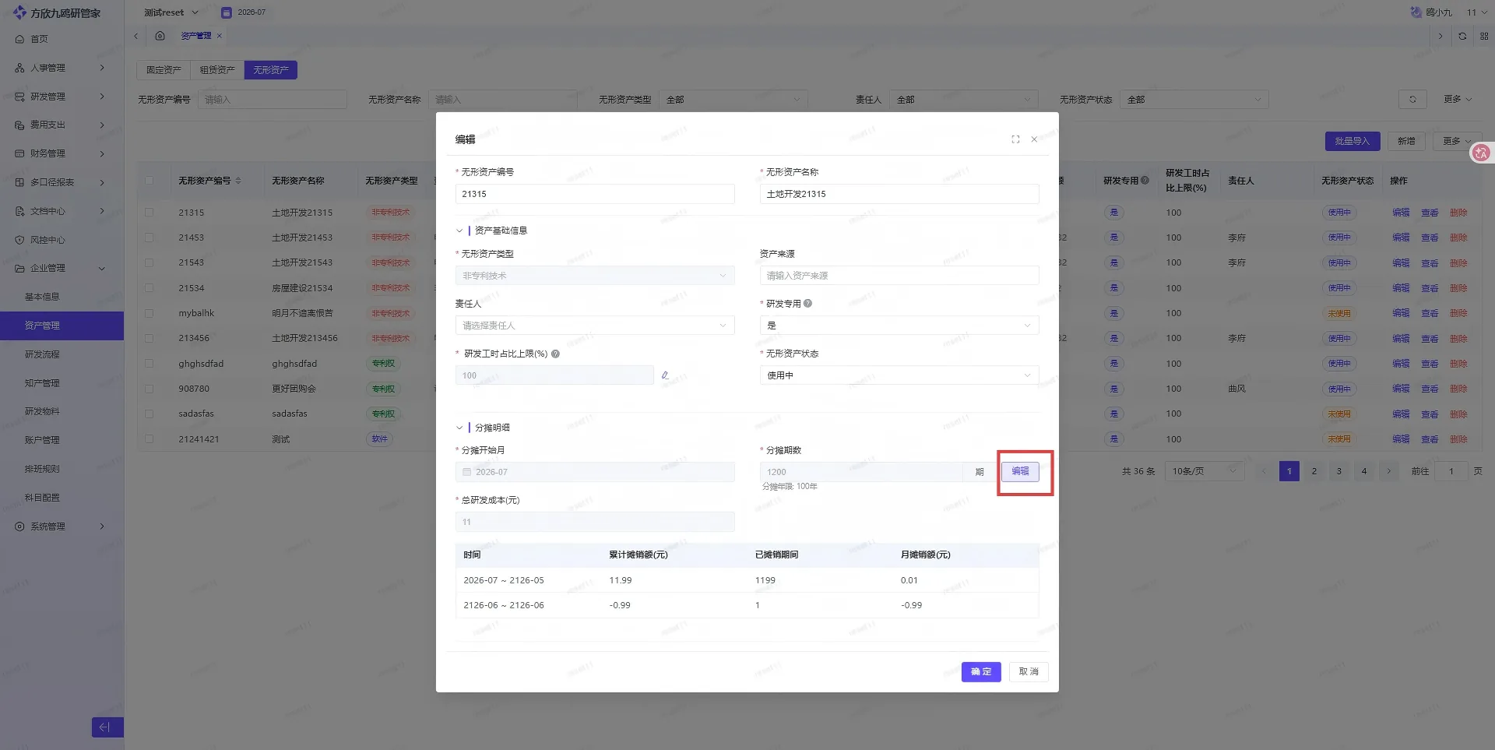Image resolution: width=1495 pixels, height=750 pixels.
Task: Click the home icon in tab bar
Action: 160,36
